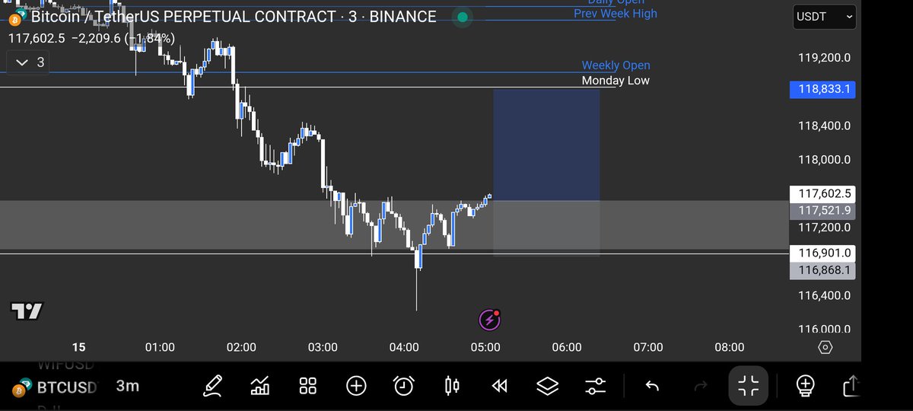Open price scale settings hexagon icon
913x411 pixels.
tap(826, 347)
